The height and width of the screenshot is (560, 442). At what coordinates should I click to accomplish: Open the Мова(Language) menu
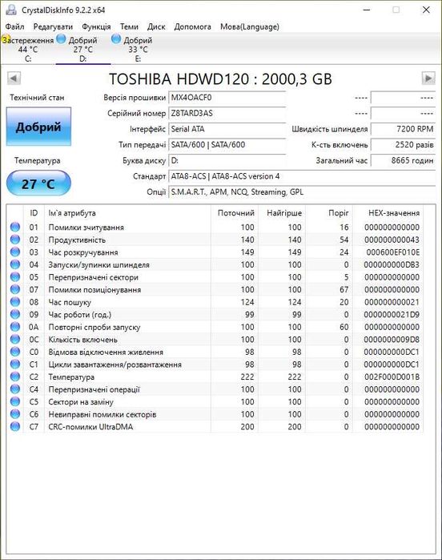click(x=250, y=26)
